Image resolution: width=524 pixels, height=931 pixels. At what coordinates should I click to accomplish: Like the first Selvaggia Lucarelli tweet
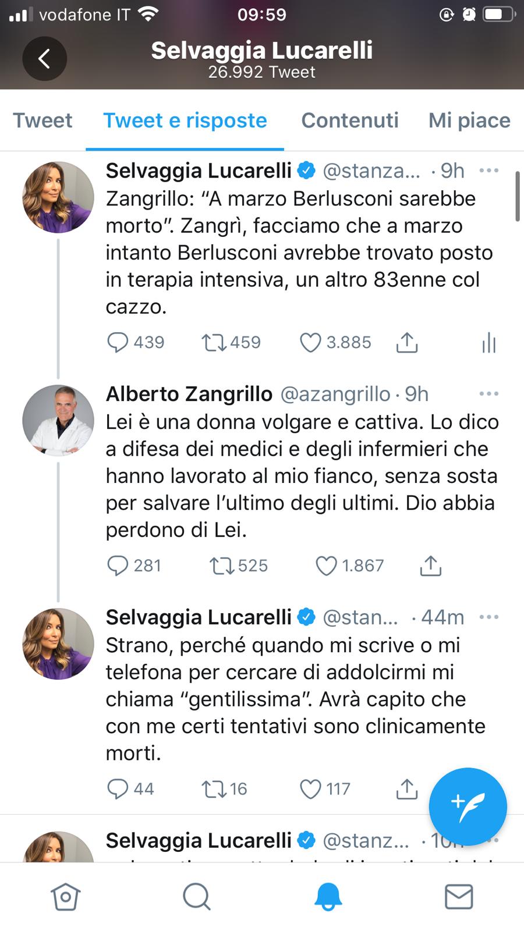pyautogui.click(x=310, y=343)
